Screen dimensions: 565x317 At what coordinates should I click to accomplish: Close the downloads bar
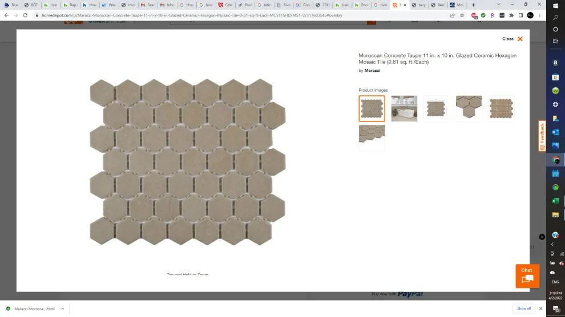(x=540, y=308)
